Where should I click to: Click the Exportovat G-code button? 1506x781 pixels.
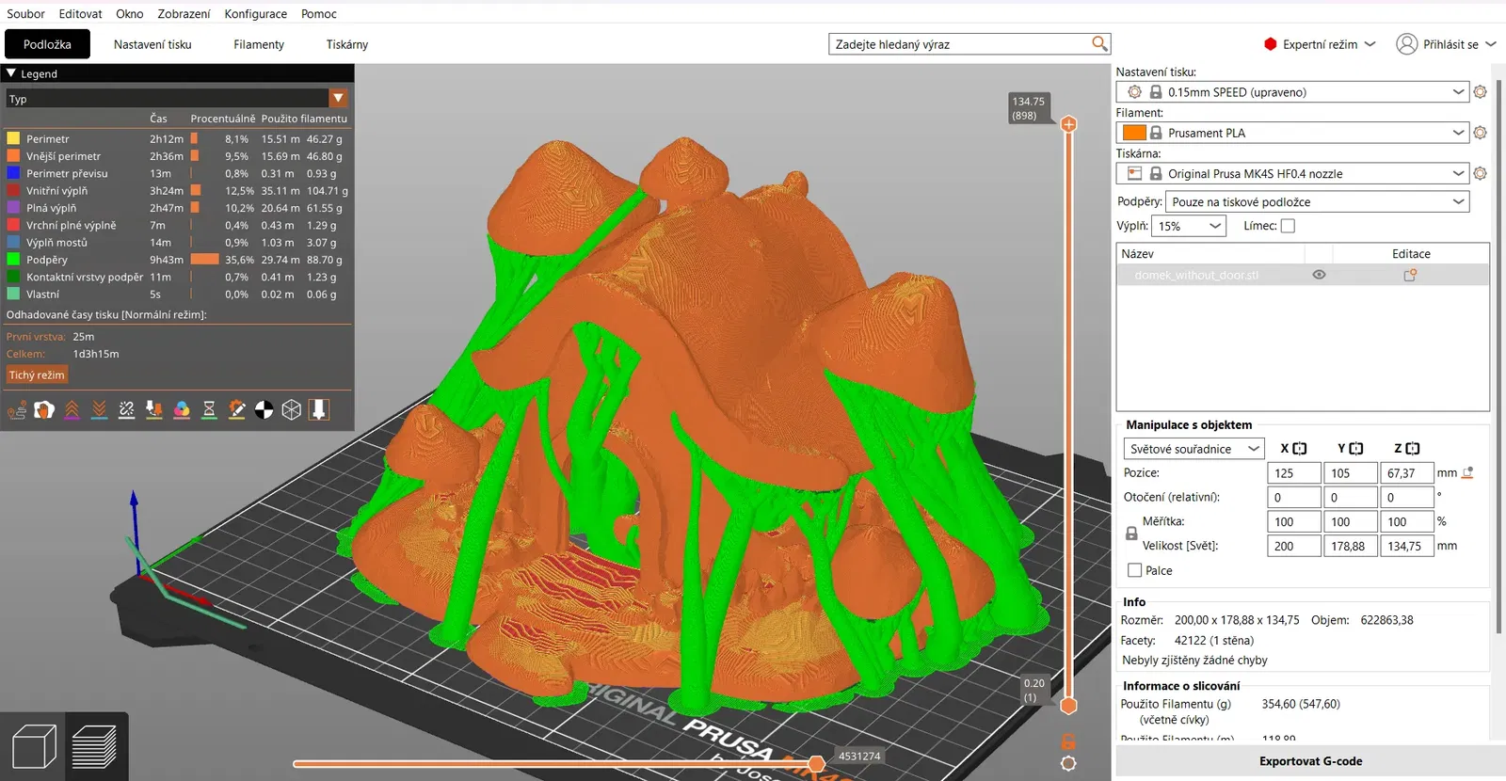(x=1310, y=761)
